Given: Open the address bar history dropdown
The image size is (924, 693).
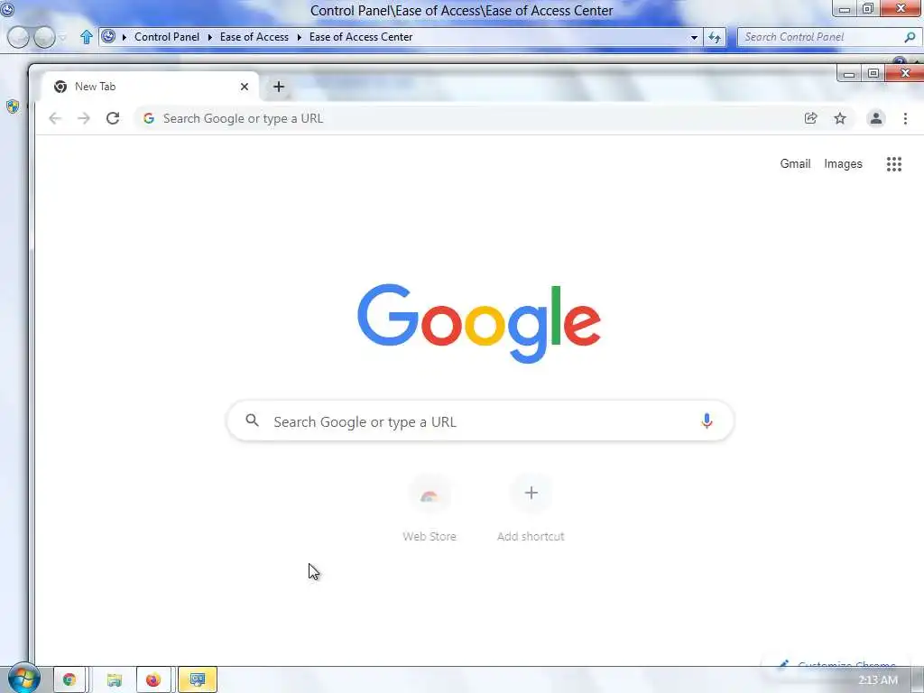Looking at the screenshot, I should pyautogui.click(x=694, y=37).
